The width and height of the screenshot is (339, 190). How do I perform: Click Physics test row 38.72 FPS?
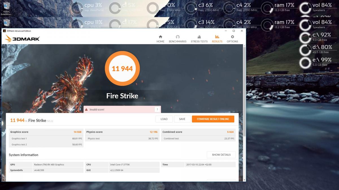click(x=122, y=138)
